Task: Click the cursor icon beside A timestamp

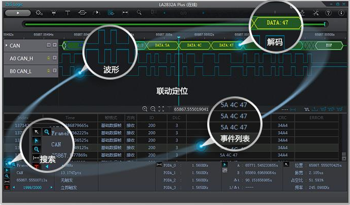Action: point(225,165)
